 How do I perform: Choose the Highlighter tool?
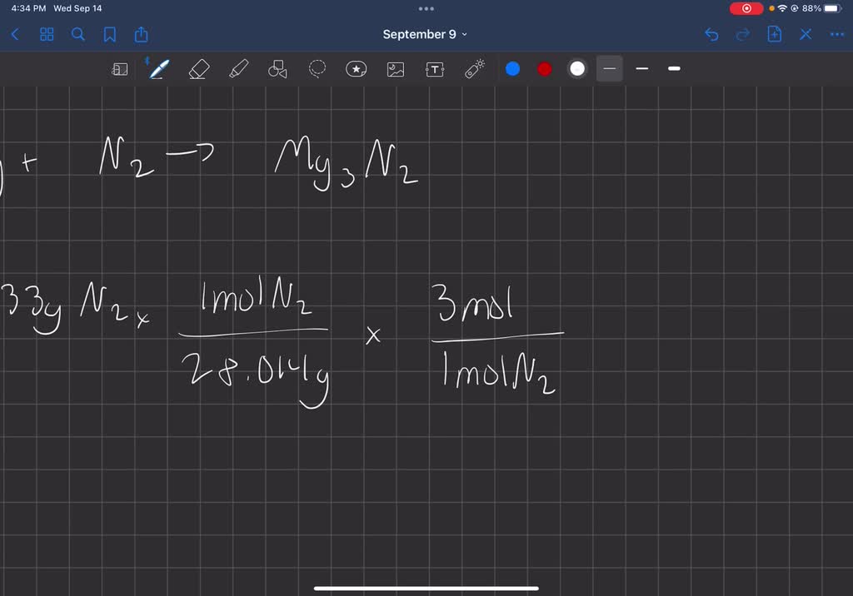click(x=237, y=69)
